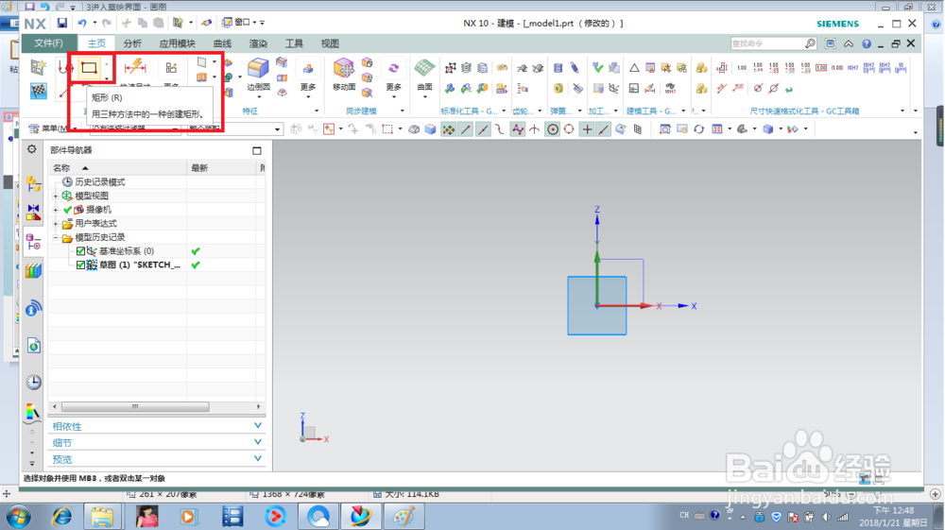Click the 最新 column header
Screen dimensions: 945x530
[222, 168]
